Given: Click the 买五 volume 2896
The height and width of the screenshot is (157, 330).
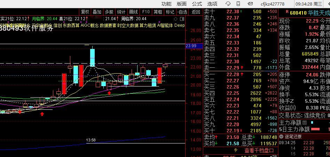Looking at the screenshot, I should (256, 99).
